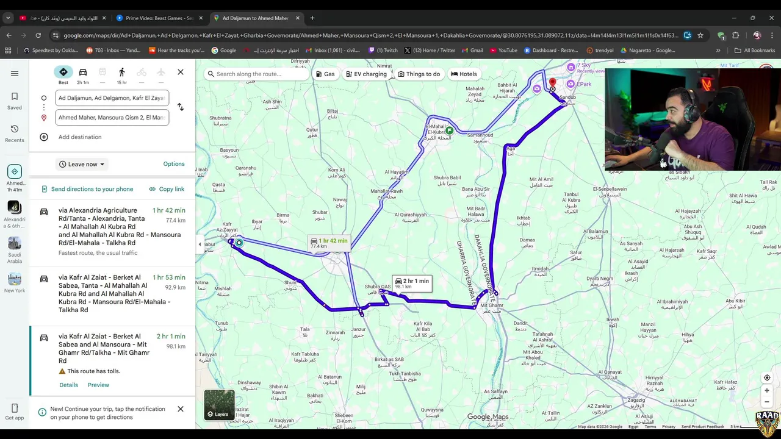Screen dimensions: 781x439
Task: Zoom out on the map
Action: [767, 401]
